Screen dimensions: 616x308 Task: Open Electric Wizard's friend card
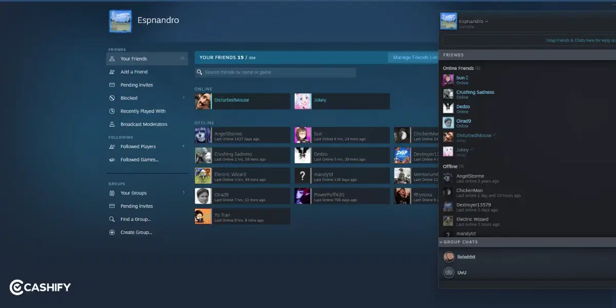point(242,176)
